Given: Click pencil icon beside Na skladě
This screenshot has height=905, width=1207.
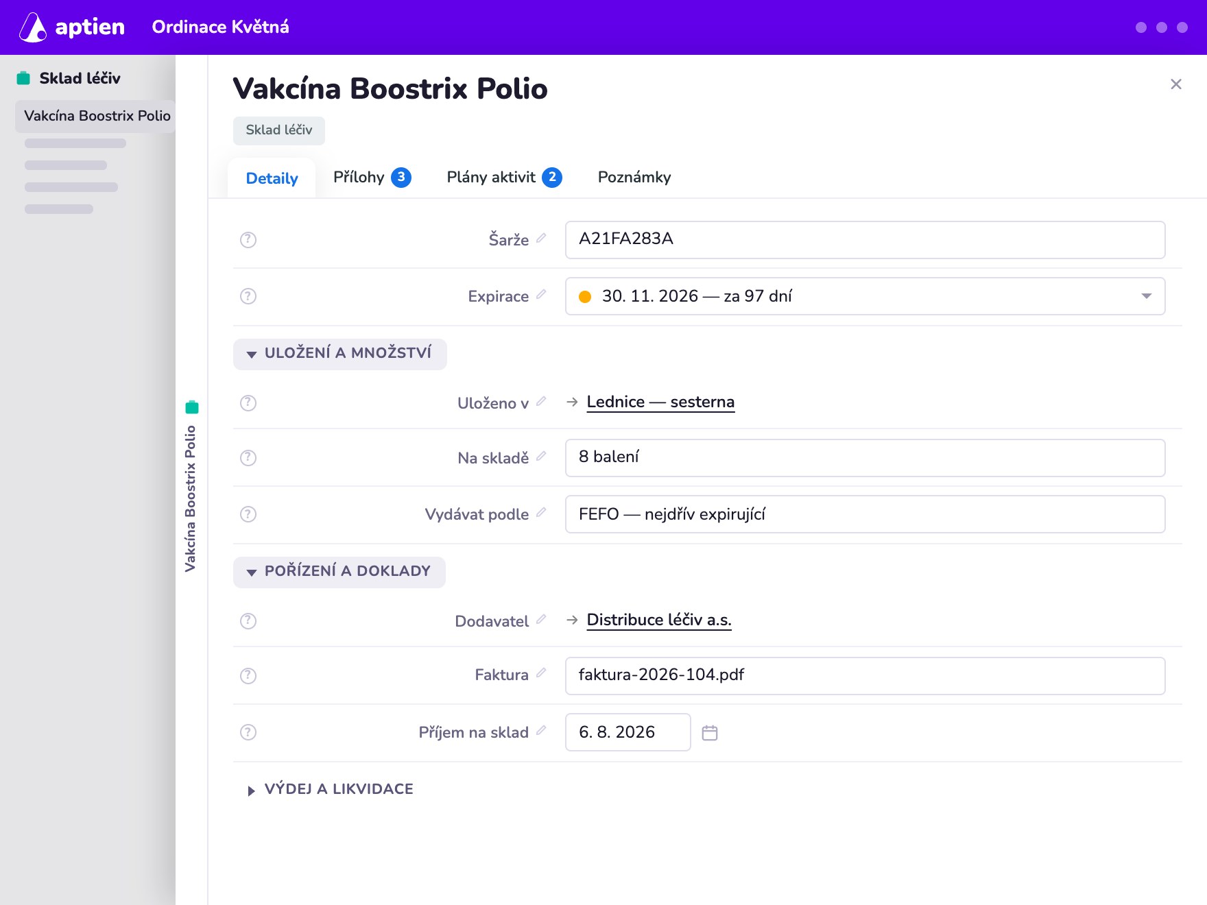Looking at the screenshot, I should pos(541,456).
